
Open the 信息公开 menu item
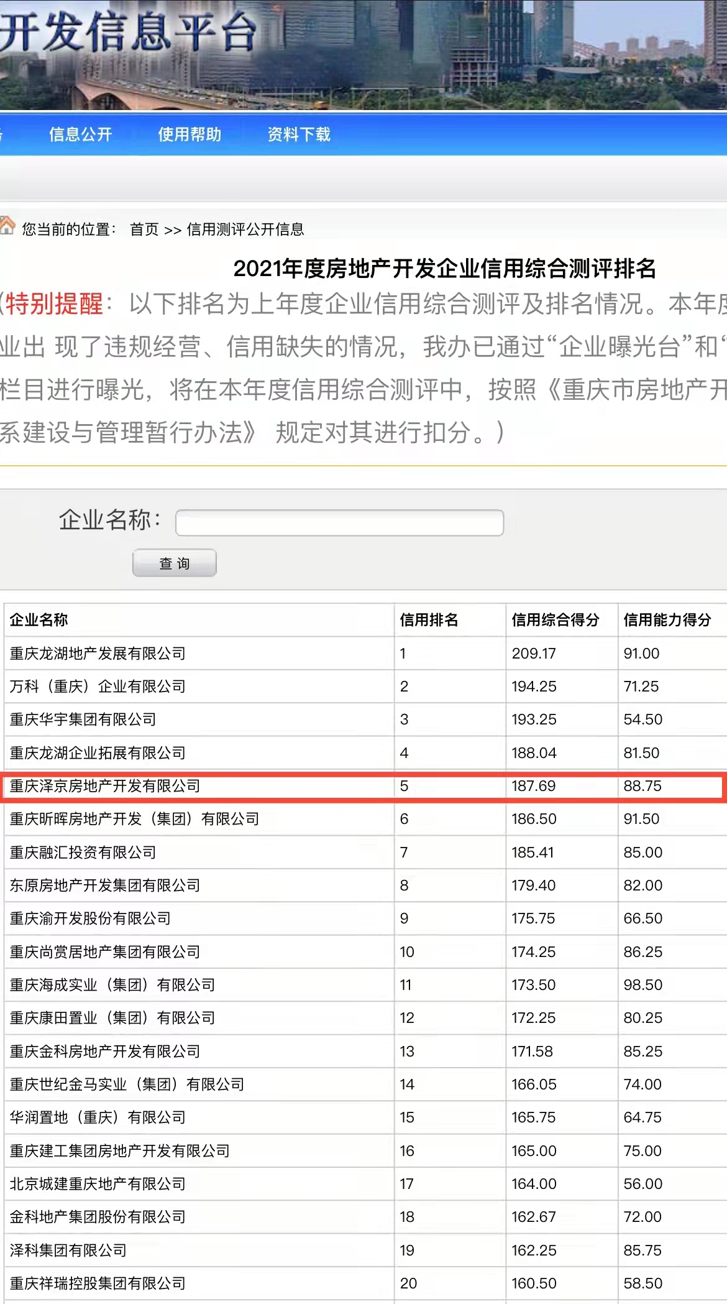pos(80,134)
